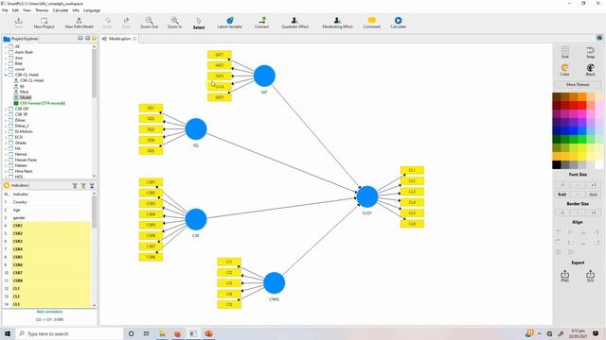This screenshot has width=606, height=340.
Task: Export the model as PNG
Action: [565, 276]
